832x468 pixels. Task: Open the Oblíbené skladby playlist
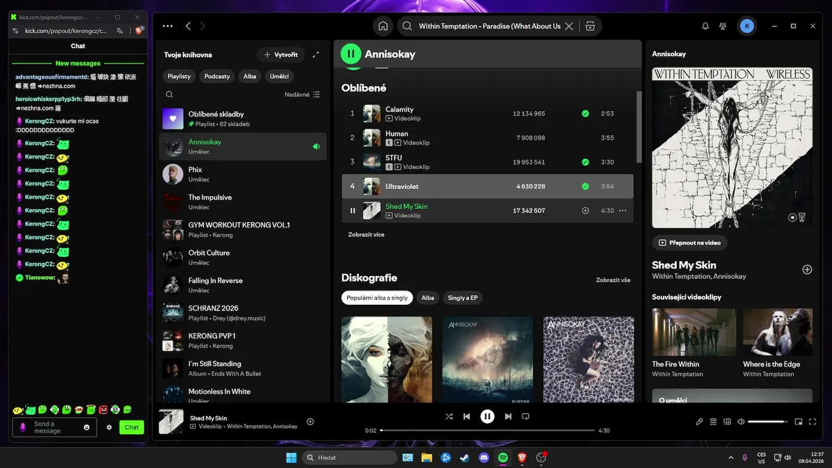click(243, 118)
